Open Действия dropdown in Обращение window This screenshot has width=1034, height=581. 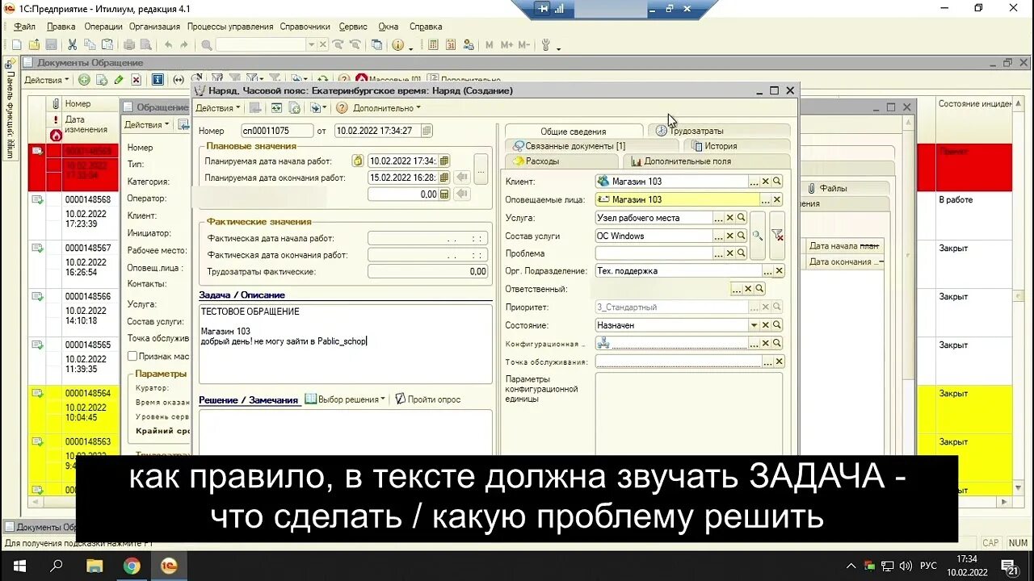pos(146,124)
